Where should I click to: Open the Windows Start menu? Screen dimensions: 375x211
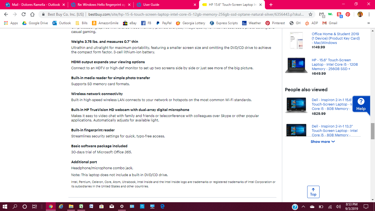(5, 206)
